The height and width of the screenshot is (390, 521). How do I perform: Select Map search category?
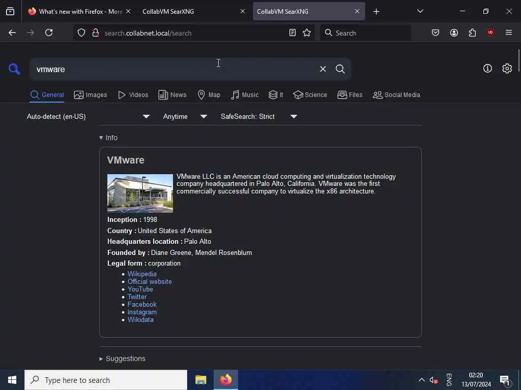[x=209, y=95]
